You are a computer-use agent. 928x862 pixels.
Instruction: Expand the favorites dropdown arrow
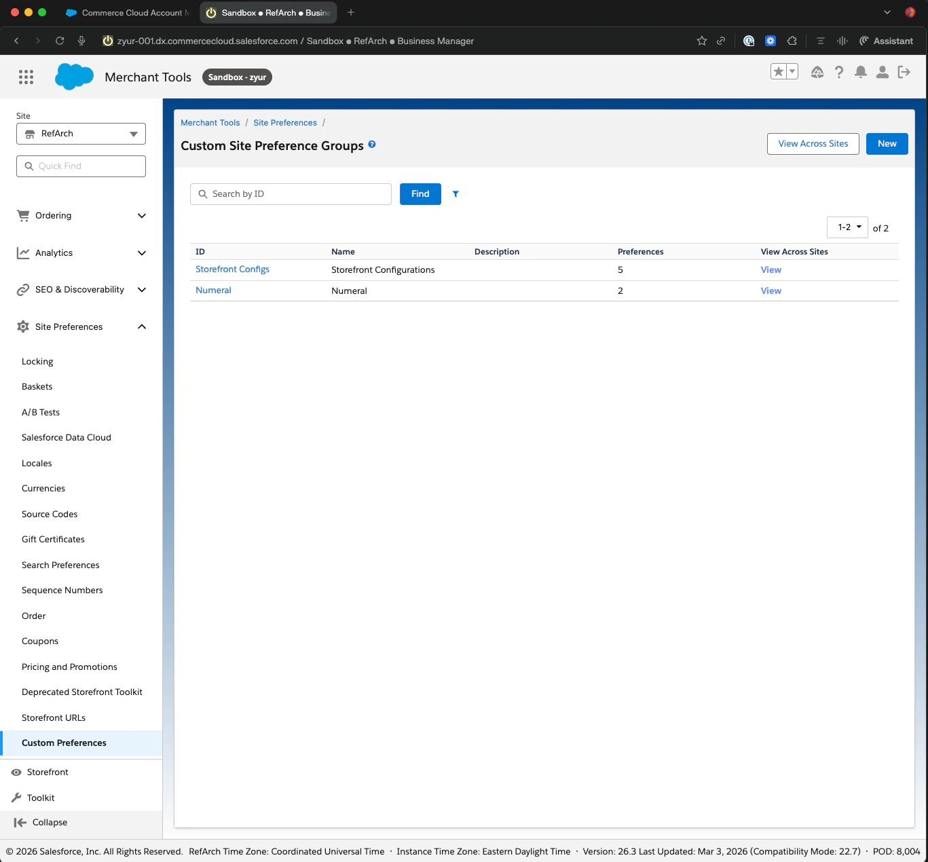(x=792, y=71)
